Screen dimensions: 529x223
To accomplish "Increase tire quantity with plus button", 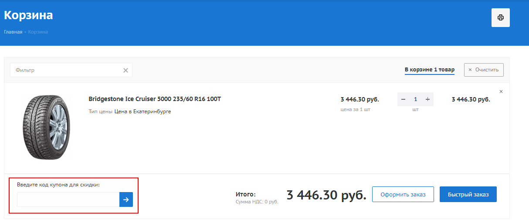I will [427, 99].
